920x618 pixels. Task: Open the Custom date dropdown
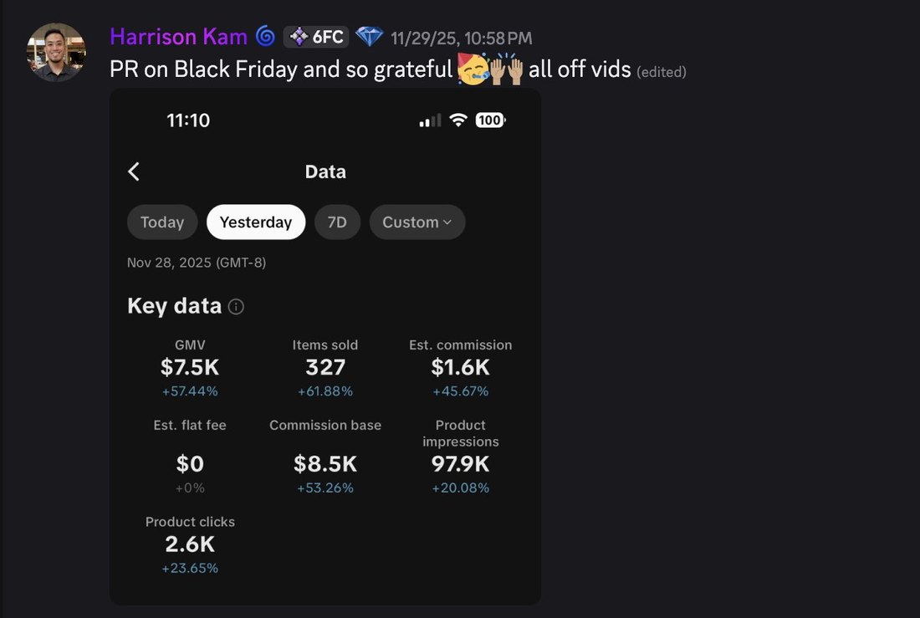click(x=417, y=222)
